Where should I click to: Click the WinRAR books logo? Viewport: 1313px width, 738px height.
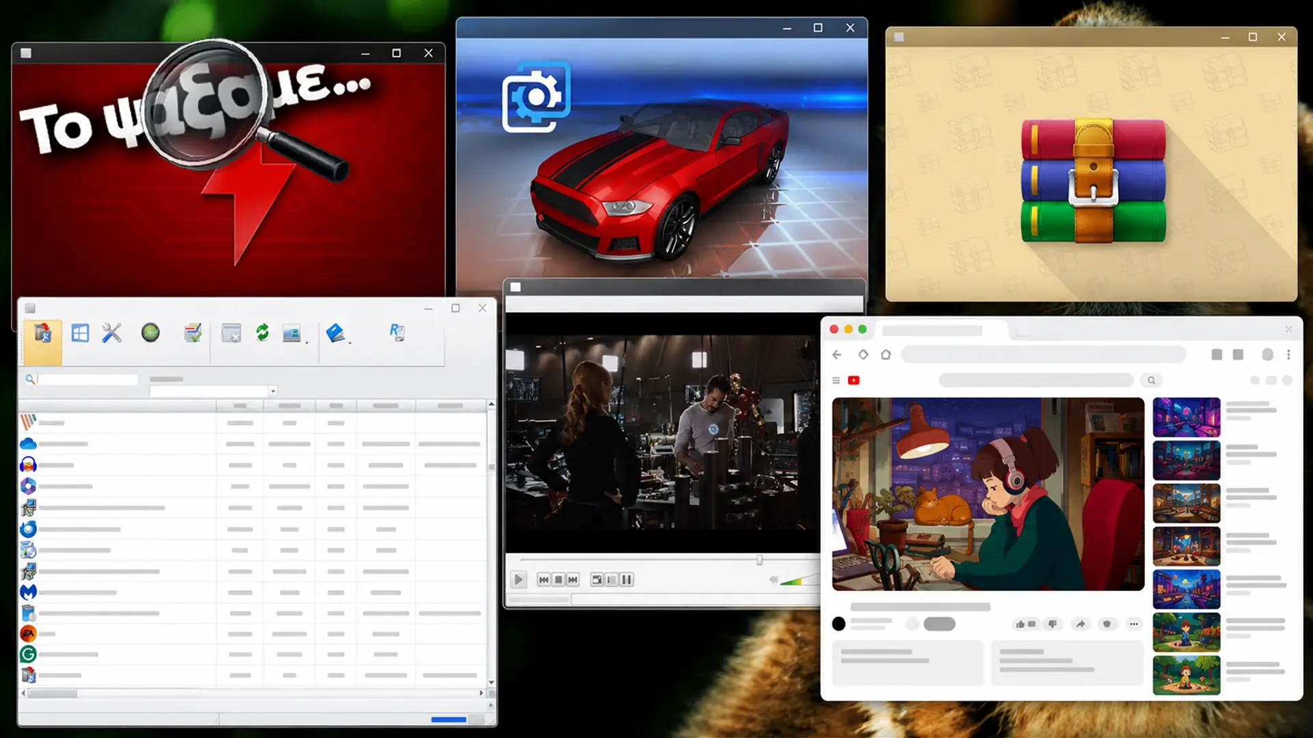[1093, 180]
